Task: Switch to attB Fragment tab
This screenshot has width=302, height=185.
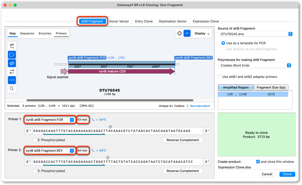Action: click(x=92, y=21)
